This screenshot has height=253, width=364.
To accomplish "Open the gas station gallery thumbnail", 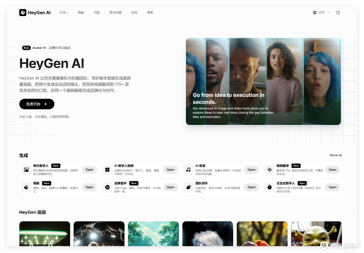I will point(44,233).
